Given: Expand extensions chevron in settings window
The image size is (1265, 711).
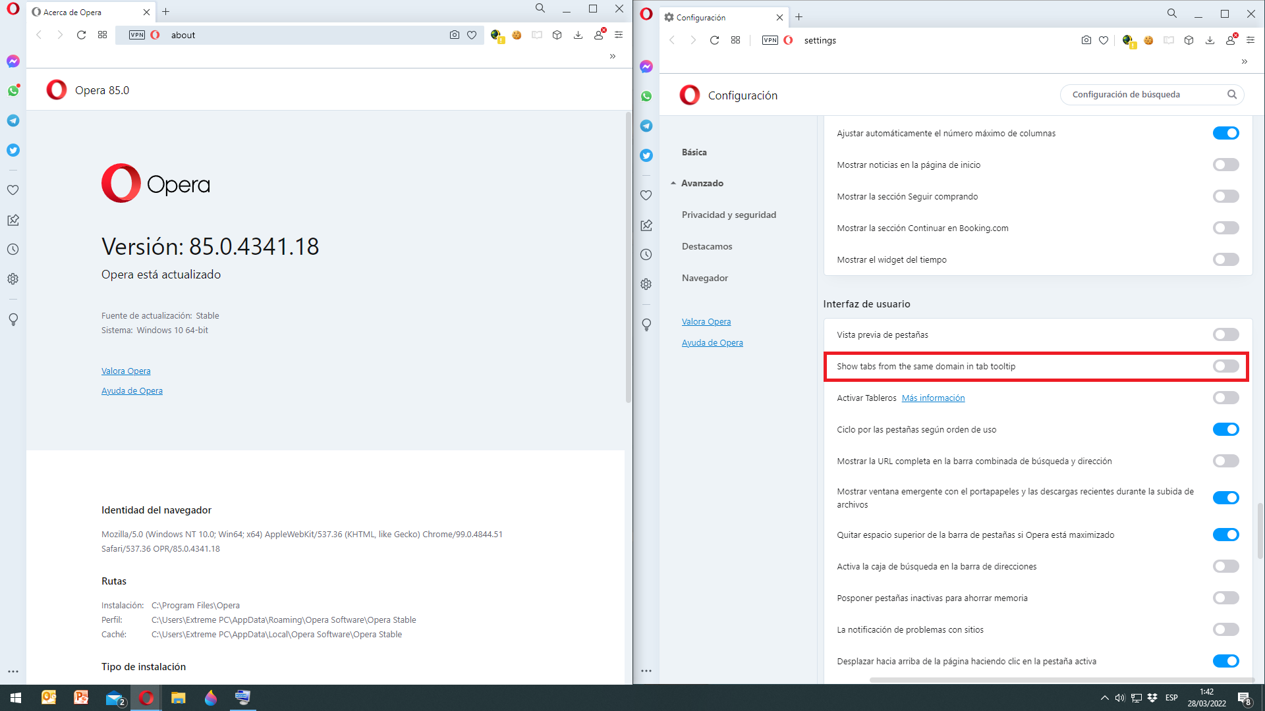Looking at the screenshot, I should coord(1244,61).
